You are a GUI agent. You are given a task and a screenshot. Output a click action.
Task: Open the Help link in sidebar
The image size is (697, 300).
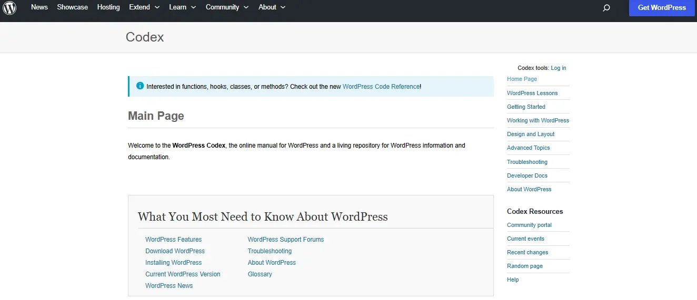tap(513, 280)
